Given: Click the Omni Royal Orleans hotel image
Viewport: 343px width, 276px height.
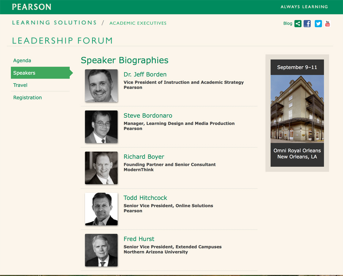Looking at the screenshot, I should point(297,109).
